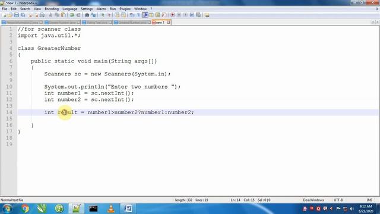Toggle the INS insert mode indicator
The width and height of the screenshot is (380, 214).
[369, 200]
